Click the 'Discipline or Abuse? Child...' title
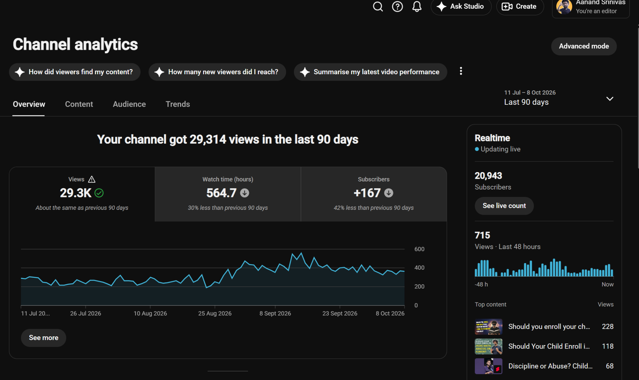Viewport: 639px width, 380px height. tap(550, 366)
